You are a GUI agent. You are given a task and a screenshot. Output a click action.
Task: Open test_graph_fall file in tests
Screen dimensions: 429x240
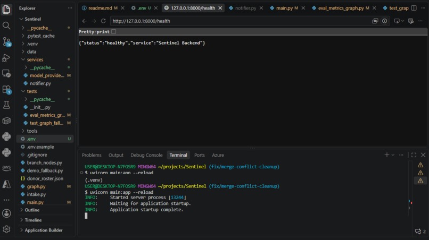45,123
